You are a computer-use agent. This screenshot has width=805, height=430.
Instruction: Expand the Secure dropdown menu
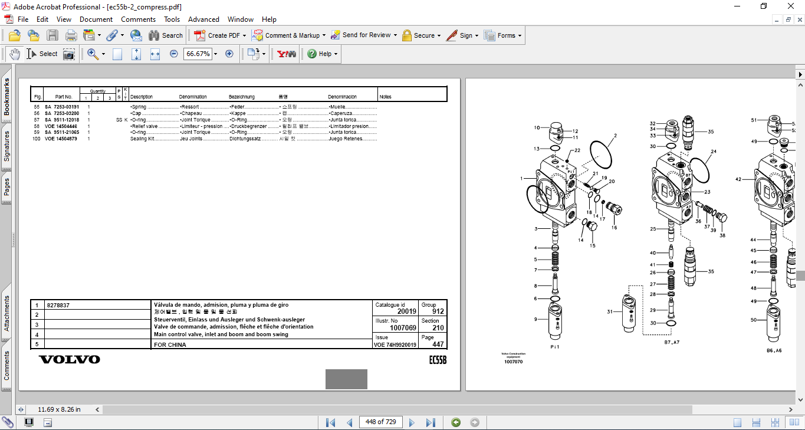[439, 35]
